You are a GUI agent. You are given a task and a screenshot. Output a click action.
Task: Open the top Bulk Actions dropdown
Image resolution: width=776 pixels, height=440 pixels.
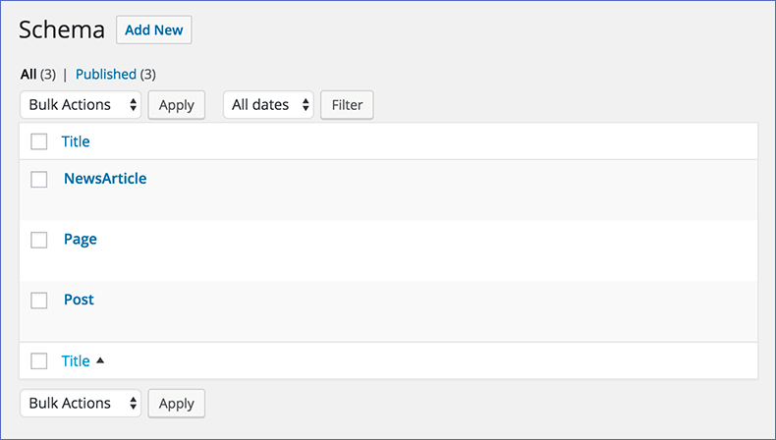(x=81, y=105)
